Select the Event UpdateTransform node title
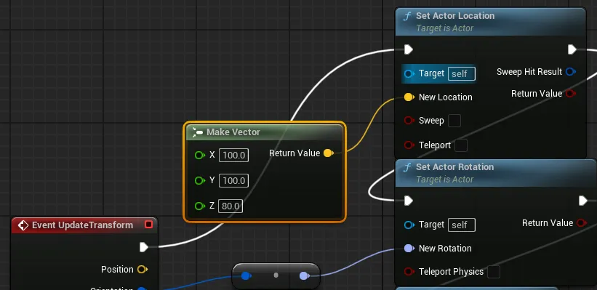597x290 pixels. tap(82, 225)
